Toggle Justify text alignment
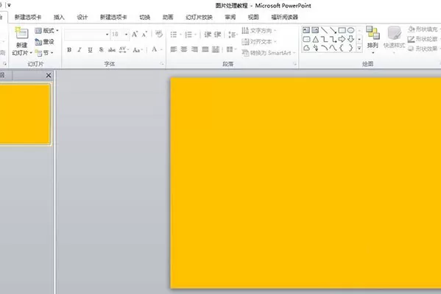The width and height of the screenshot is (441, 294). click(205, 50)
